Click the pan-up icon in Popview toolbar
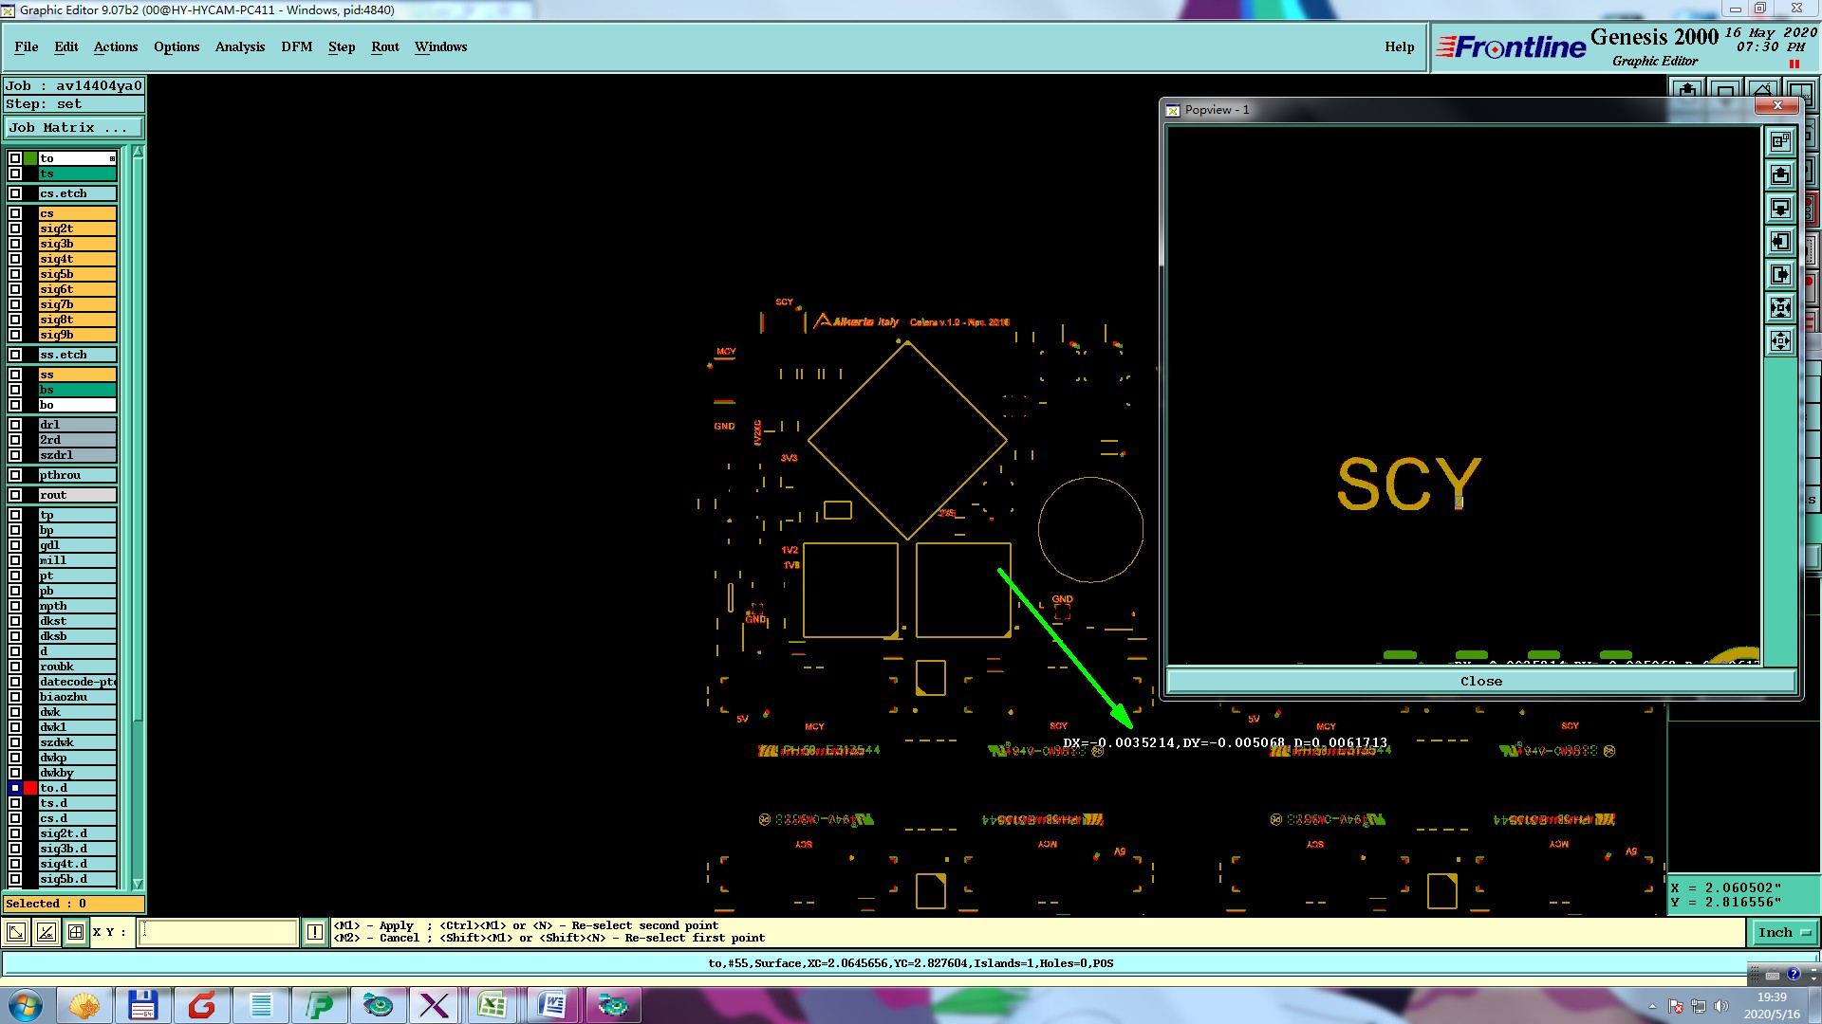1822x1024 pixels. [1780, 175]
